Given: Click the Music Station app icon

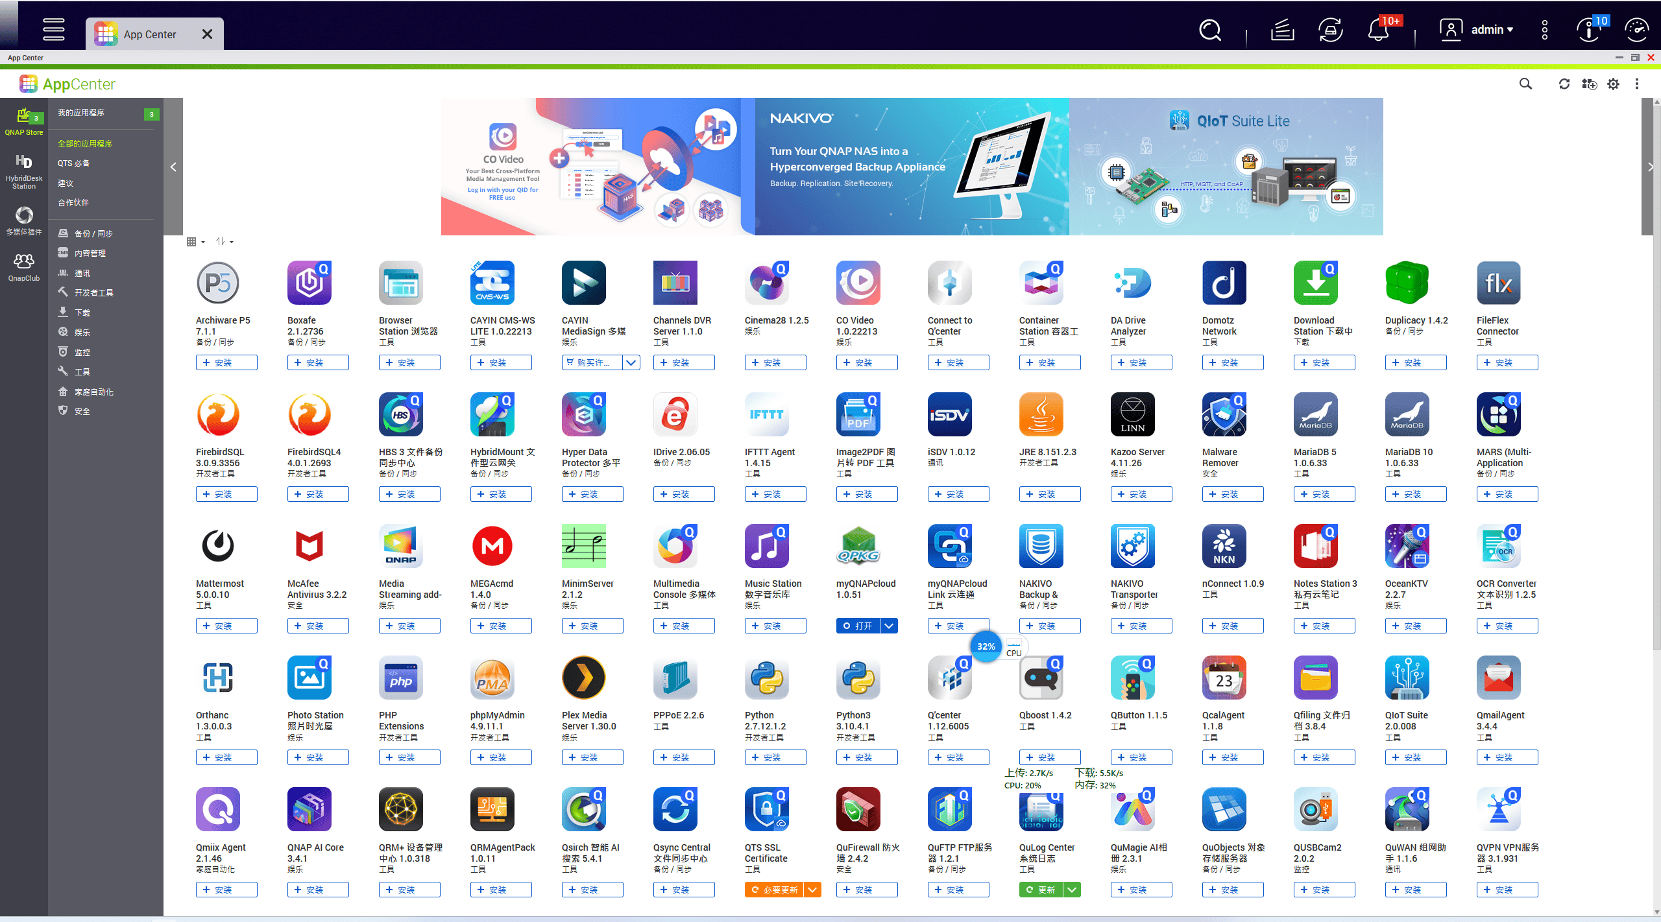Looking at the screenshot, I should pos(767,546).
